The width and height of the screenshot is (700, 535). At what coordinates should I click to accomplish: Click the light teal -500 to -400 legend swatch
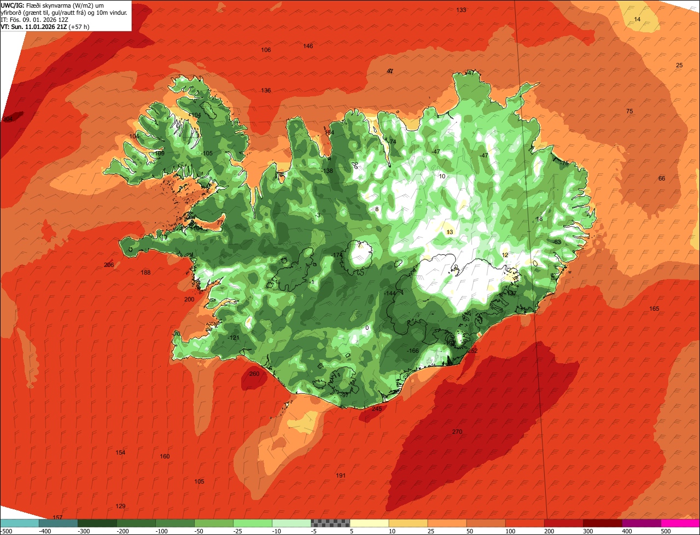19,523
